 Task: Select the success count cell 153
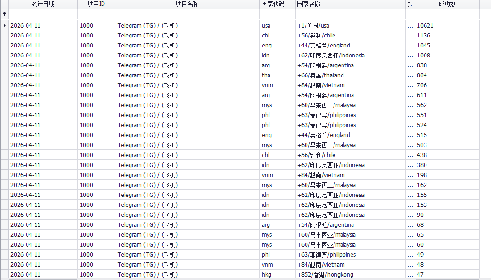447,205
